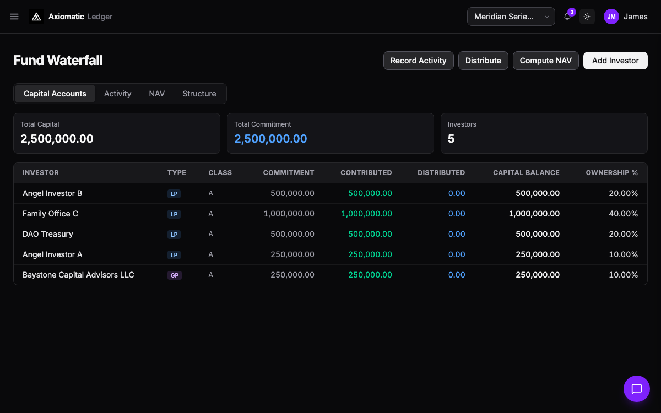Open the notifications bell
Image resolution: width=661 pixels, height=413 pixels.
click(x=567, y=17)
